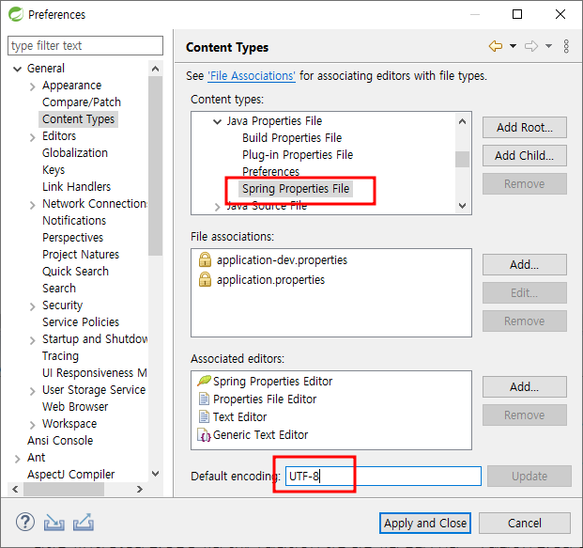Expand the Network Connections node
Image resolution: width=583 pixels, height=548 pixels.
(32, 205)
